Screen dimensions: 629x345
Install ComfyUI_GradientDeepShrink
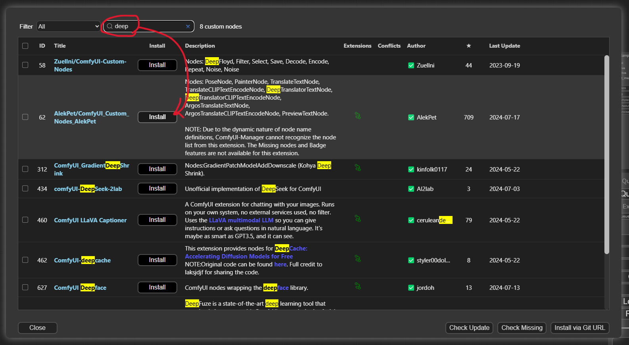[x=157, y=169]
